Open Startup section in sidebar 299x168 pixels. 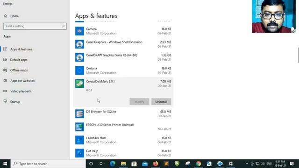click(x=15, y=102)
